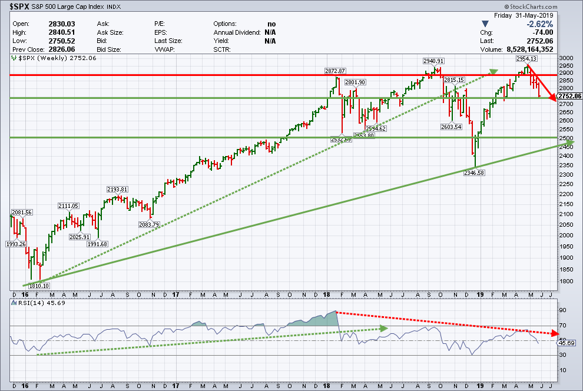Click the 2872.87 high price label
The width and height of the screenshot is (583, 391).
click(335, 71)
